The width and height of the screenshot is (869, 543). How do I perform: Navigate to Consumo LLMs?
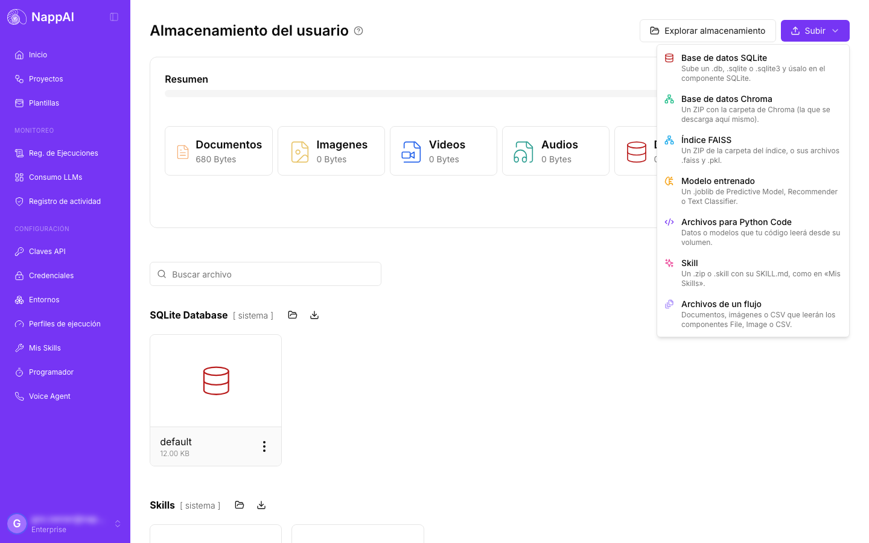pos(65,177)
